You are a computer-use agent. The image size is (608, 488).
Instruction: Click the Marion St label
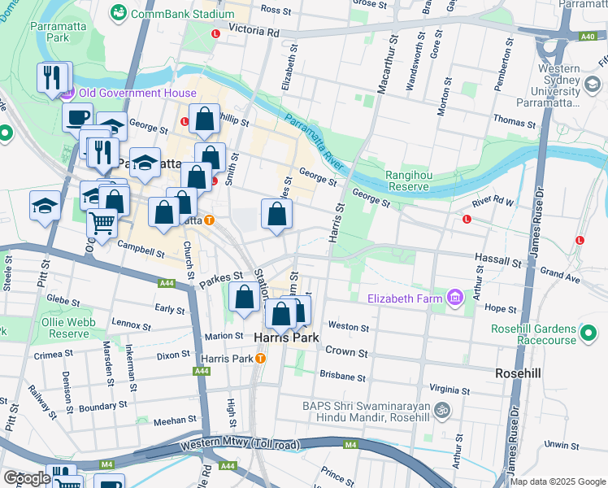point(224,336)
